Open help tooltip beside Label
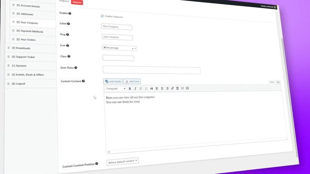 coord(68,24)
